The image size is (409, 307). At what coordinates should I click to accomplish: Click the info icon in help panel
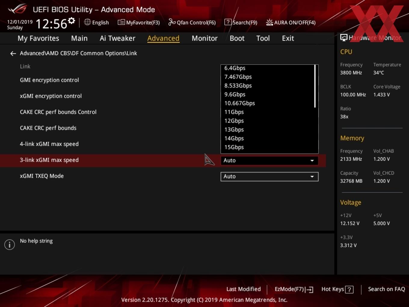point(10,244)
